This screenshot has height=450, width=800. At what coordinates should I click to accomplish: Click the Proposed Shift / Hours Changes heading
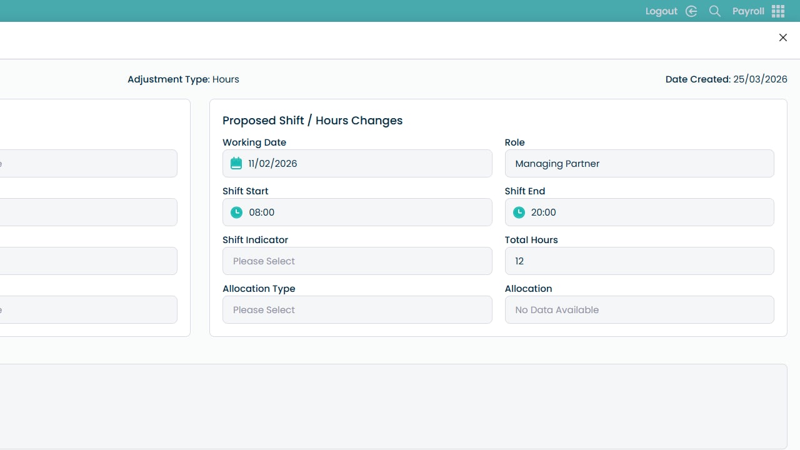point(312,121)
